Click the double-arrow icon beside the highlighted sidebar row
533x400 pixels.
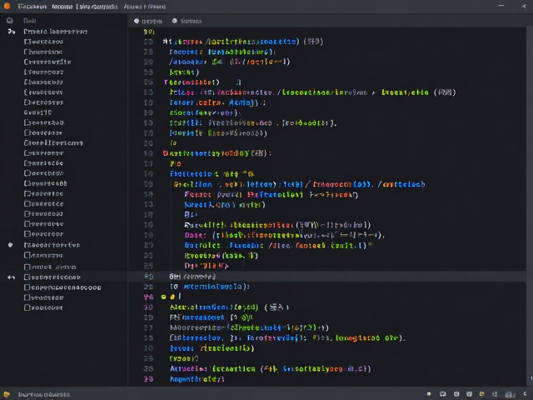coord(11,277)
